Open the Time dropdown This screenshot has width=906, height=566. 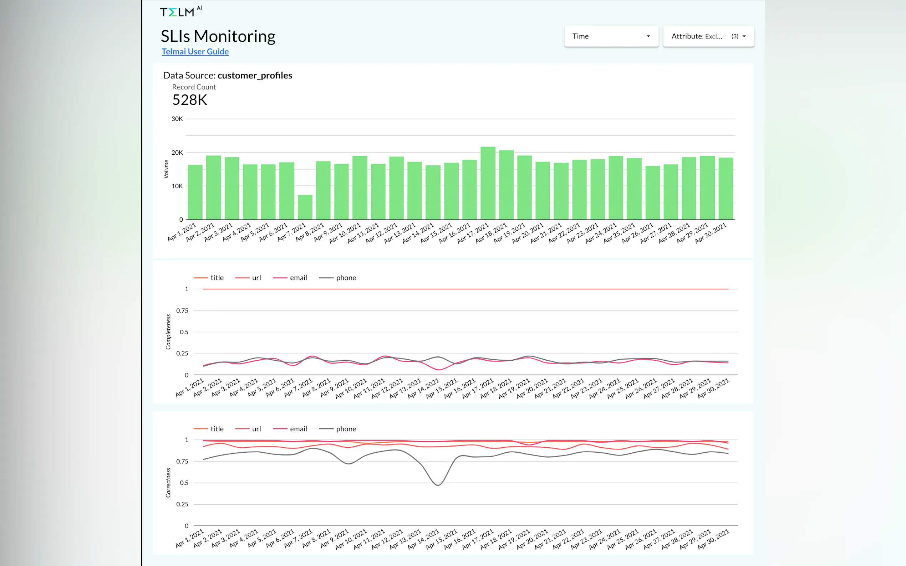click(x=611, y=36)
